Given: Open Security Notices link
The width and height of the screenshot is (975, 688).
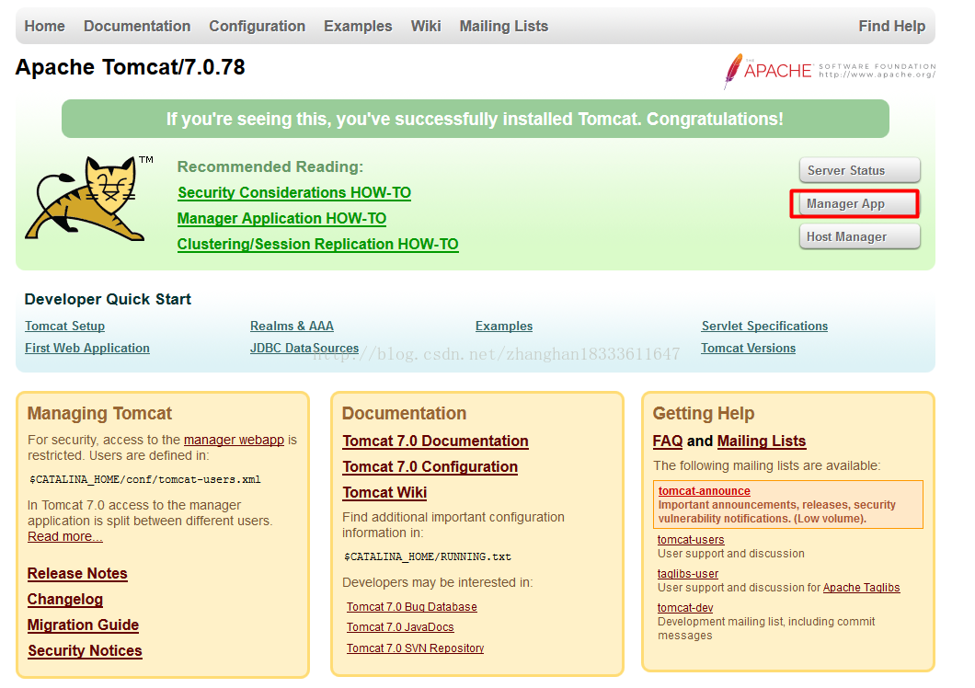Looking at the screenshot, I should (85, 650).
